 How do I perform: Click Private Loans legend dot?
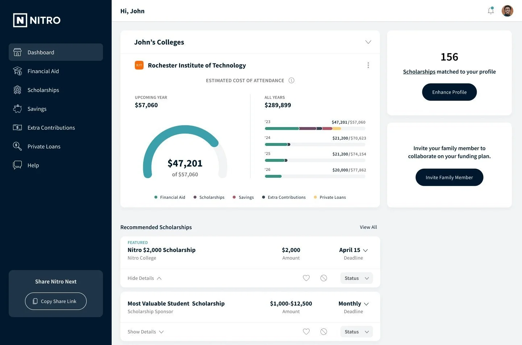[x=315, y=197]
